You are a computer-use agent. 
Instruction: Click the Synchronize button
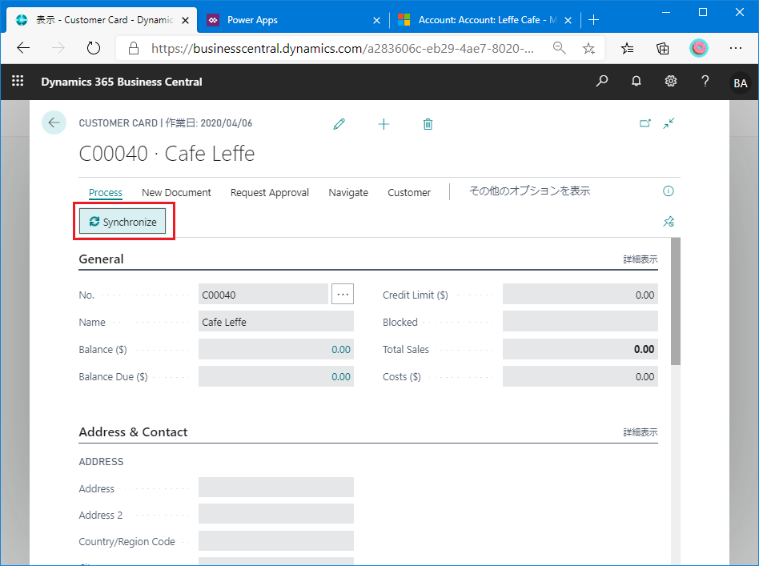[x=122, y=221]
